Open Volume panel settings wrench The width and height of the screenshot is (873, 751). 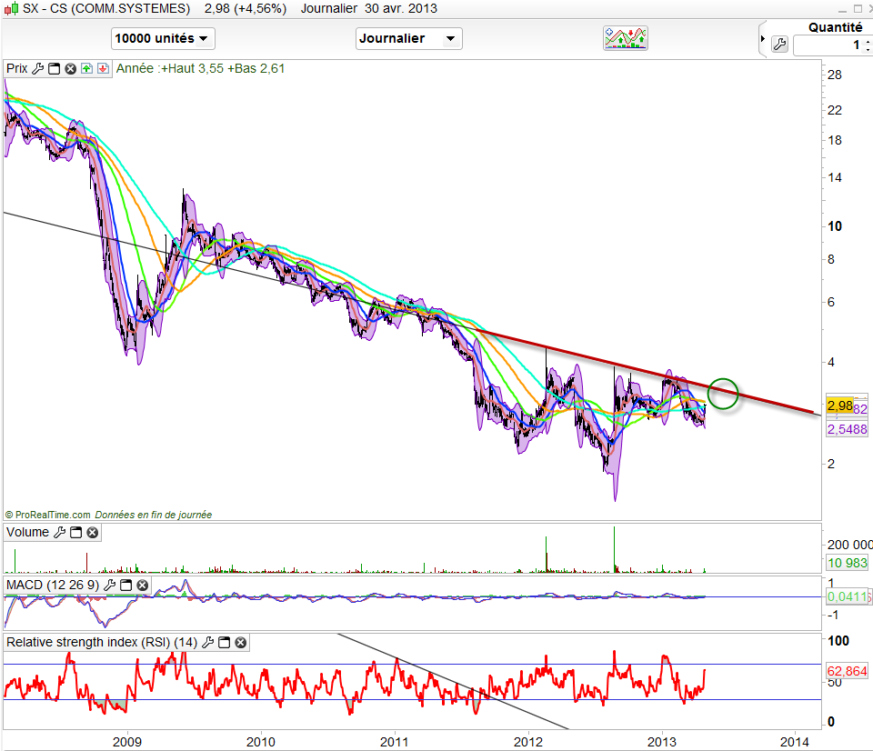click(59, 533)
